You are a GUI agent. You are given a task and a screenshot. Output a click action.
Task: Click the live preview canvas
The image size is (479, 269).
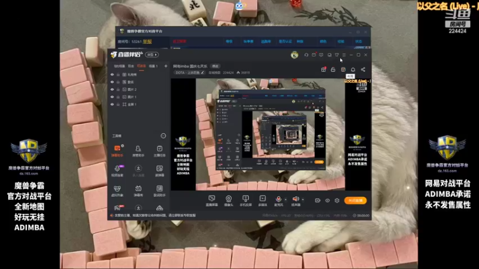click(x=270, y=134)
